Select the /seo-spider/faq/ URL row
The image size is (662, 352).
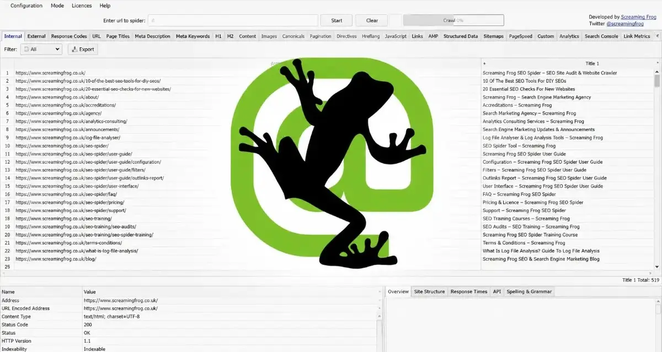(x=240, y=194)
